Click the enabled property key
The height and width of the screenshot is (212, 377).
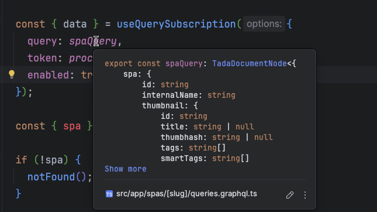point(48,75)
